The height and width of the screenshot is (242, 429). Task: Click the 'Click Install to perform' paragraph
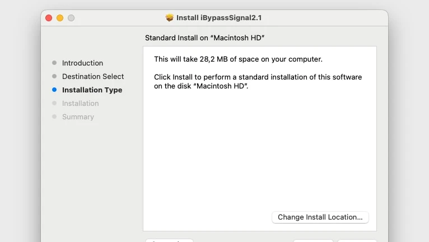[258, 81]
